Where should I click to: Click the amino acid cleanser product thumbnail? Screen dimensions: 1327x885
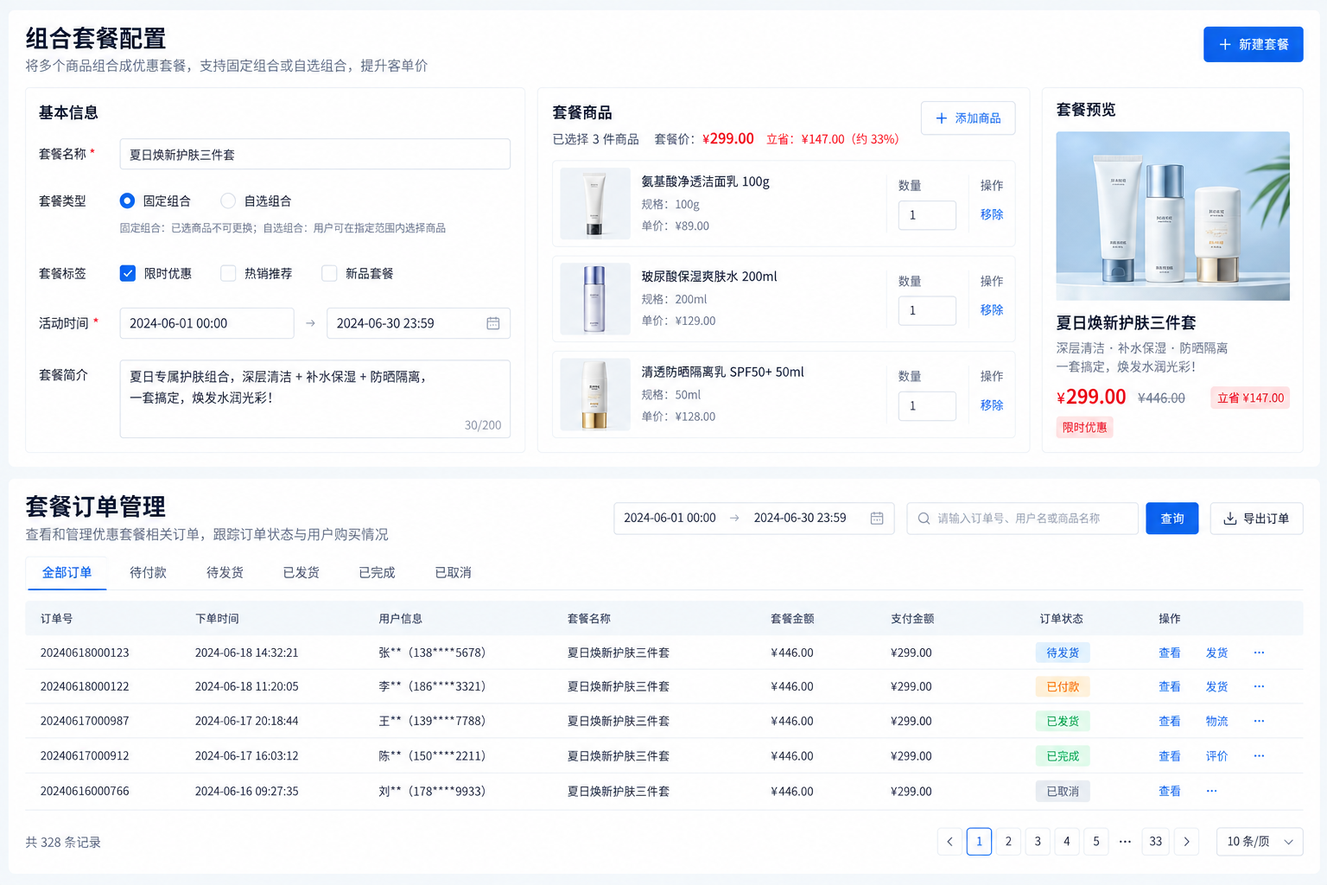(x=594, y=203)
